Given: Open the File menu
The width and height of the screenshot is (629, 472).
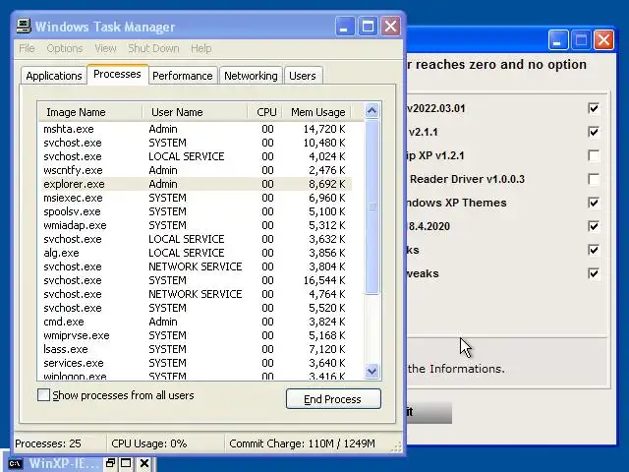Looking at the screenshot, I should click(27, 48).
